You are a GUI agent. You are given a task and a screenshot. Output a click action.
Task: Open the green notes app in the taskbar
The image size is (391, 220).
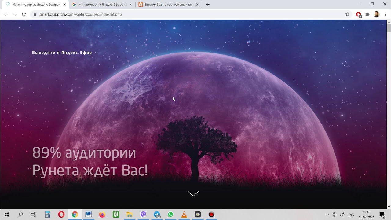pyautogui.click(x=116, y=215)
